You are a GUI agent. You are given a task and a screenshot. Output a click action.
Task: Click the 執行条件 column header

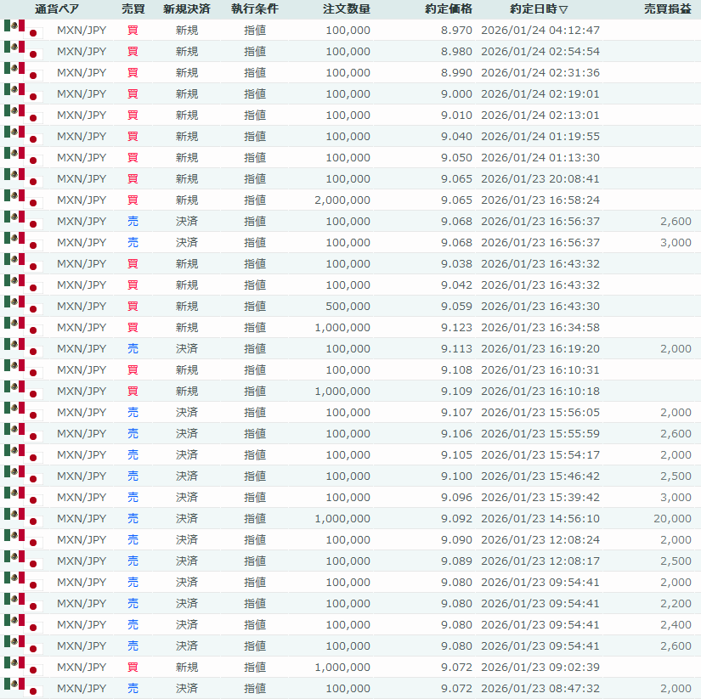pos(254,9)
